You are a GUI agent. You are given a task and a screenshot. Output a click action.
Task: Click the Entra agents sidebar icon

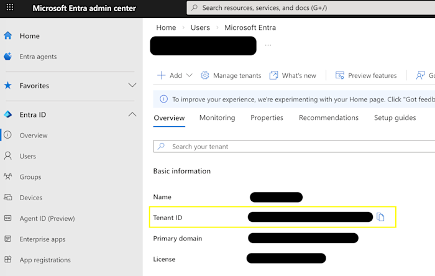8,57
